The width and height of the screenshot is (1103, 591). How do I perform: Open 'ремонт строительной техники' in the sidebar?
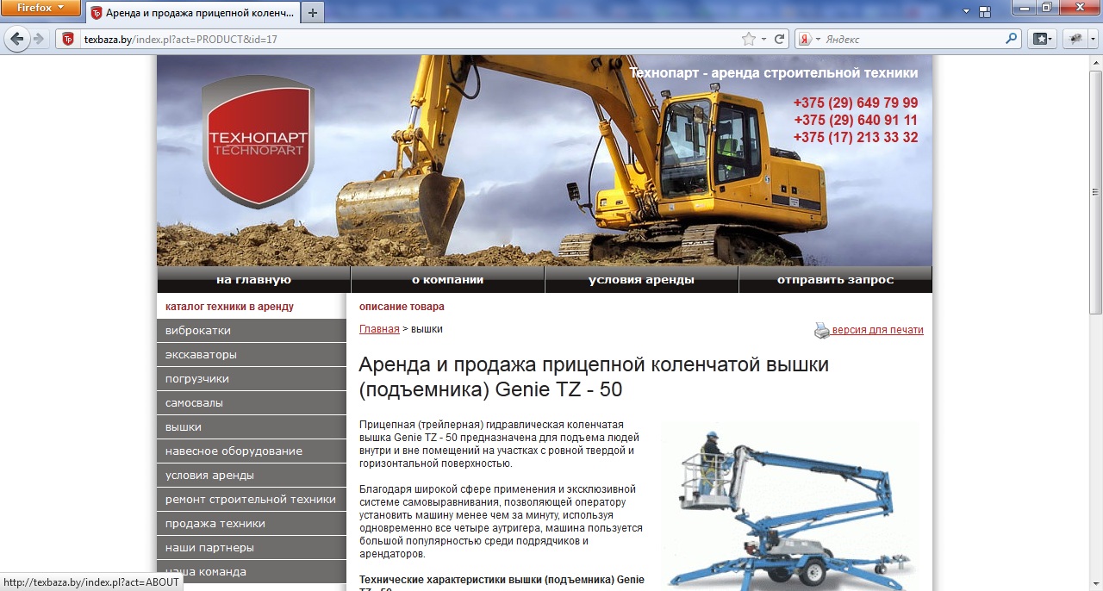tap(252, 500)
